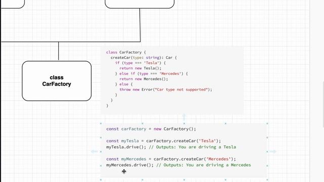324x182 pixels.
Task: Click the top-left corner connection point of the usage code block
Action: point(101,123)
